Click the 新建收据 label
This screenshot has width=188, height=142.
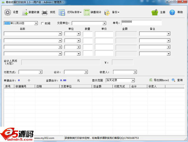pyautogui.click(x=34, y=12)
